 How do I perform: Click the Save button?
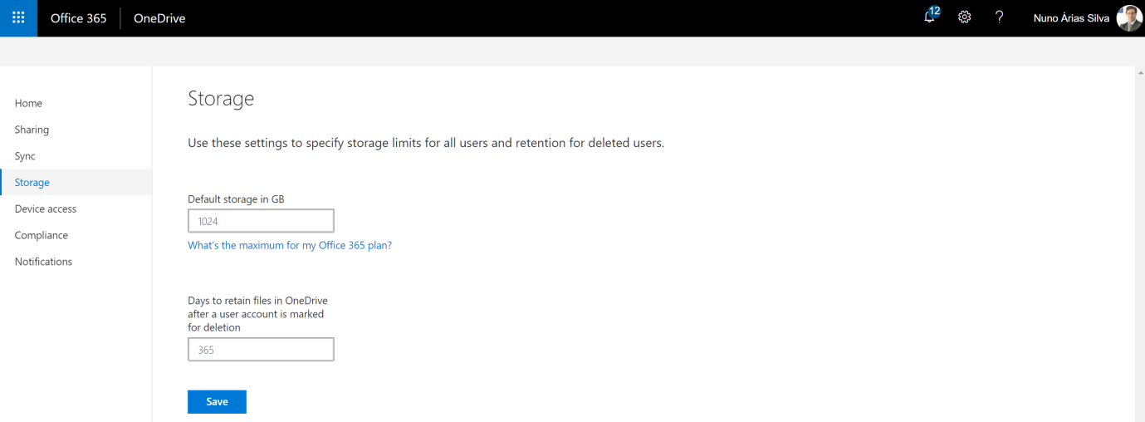[217, 401]
